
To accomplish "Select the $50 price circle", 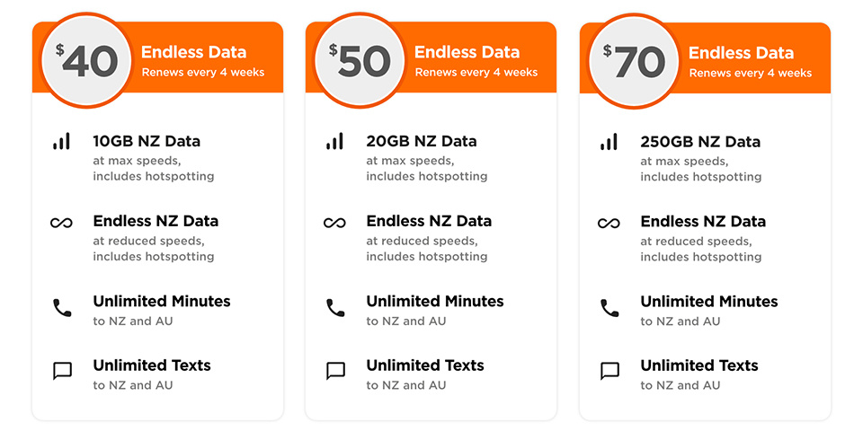I will click(x=360, y=61).
